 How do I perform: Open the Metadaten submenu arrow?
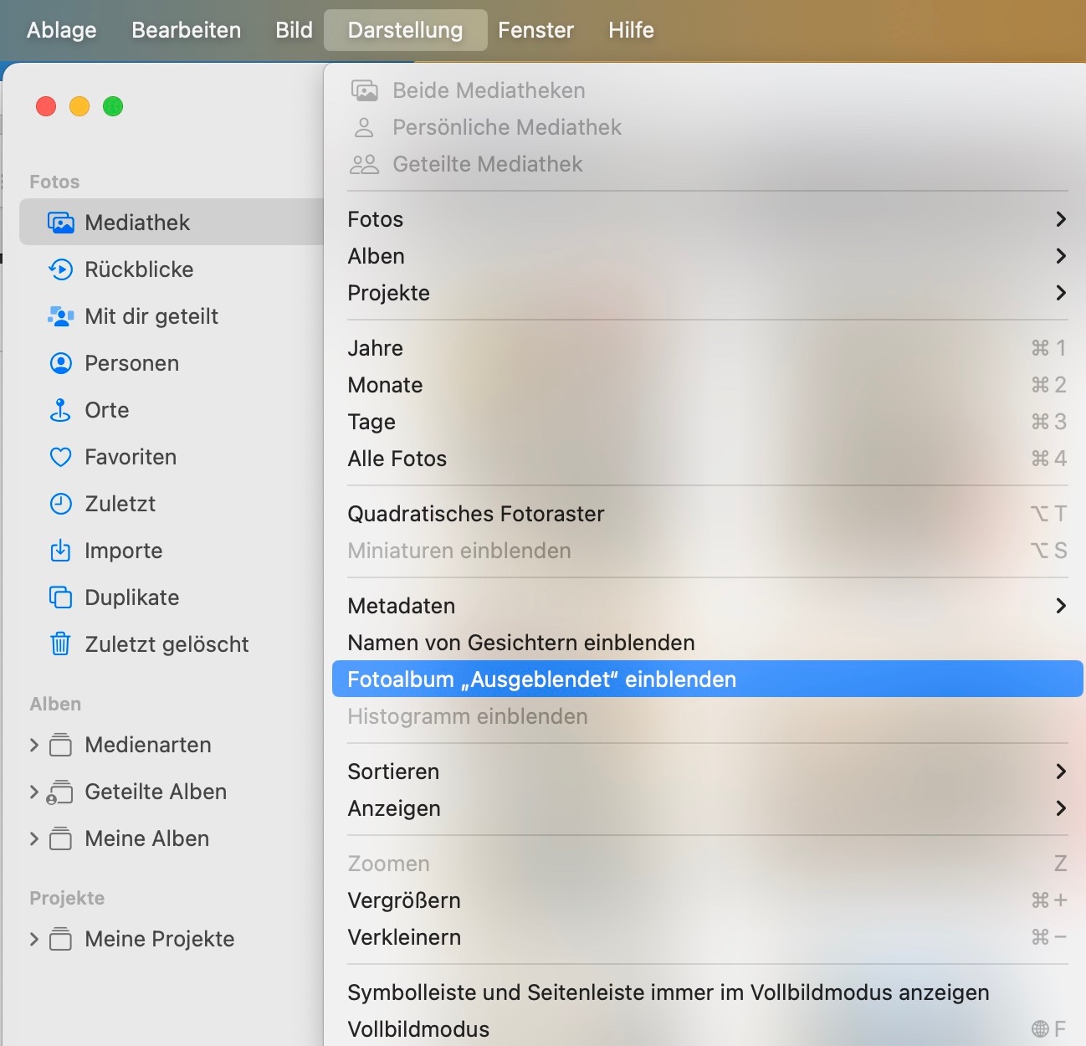pyautogui.click(x=1060, y=606)
